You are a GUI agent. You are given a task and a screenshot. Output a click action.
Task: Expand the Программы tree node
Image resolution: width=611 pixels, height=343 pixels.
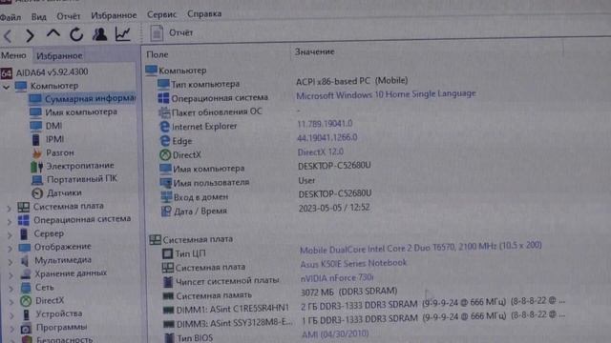point(12,329)
